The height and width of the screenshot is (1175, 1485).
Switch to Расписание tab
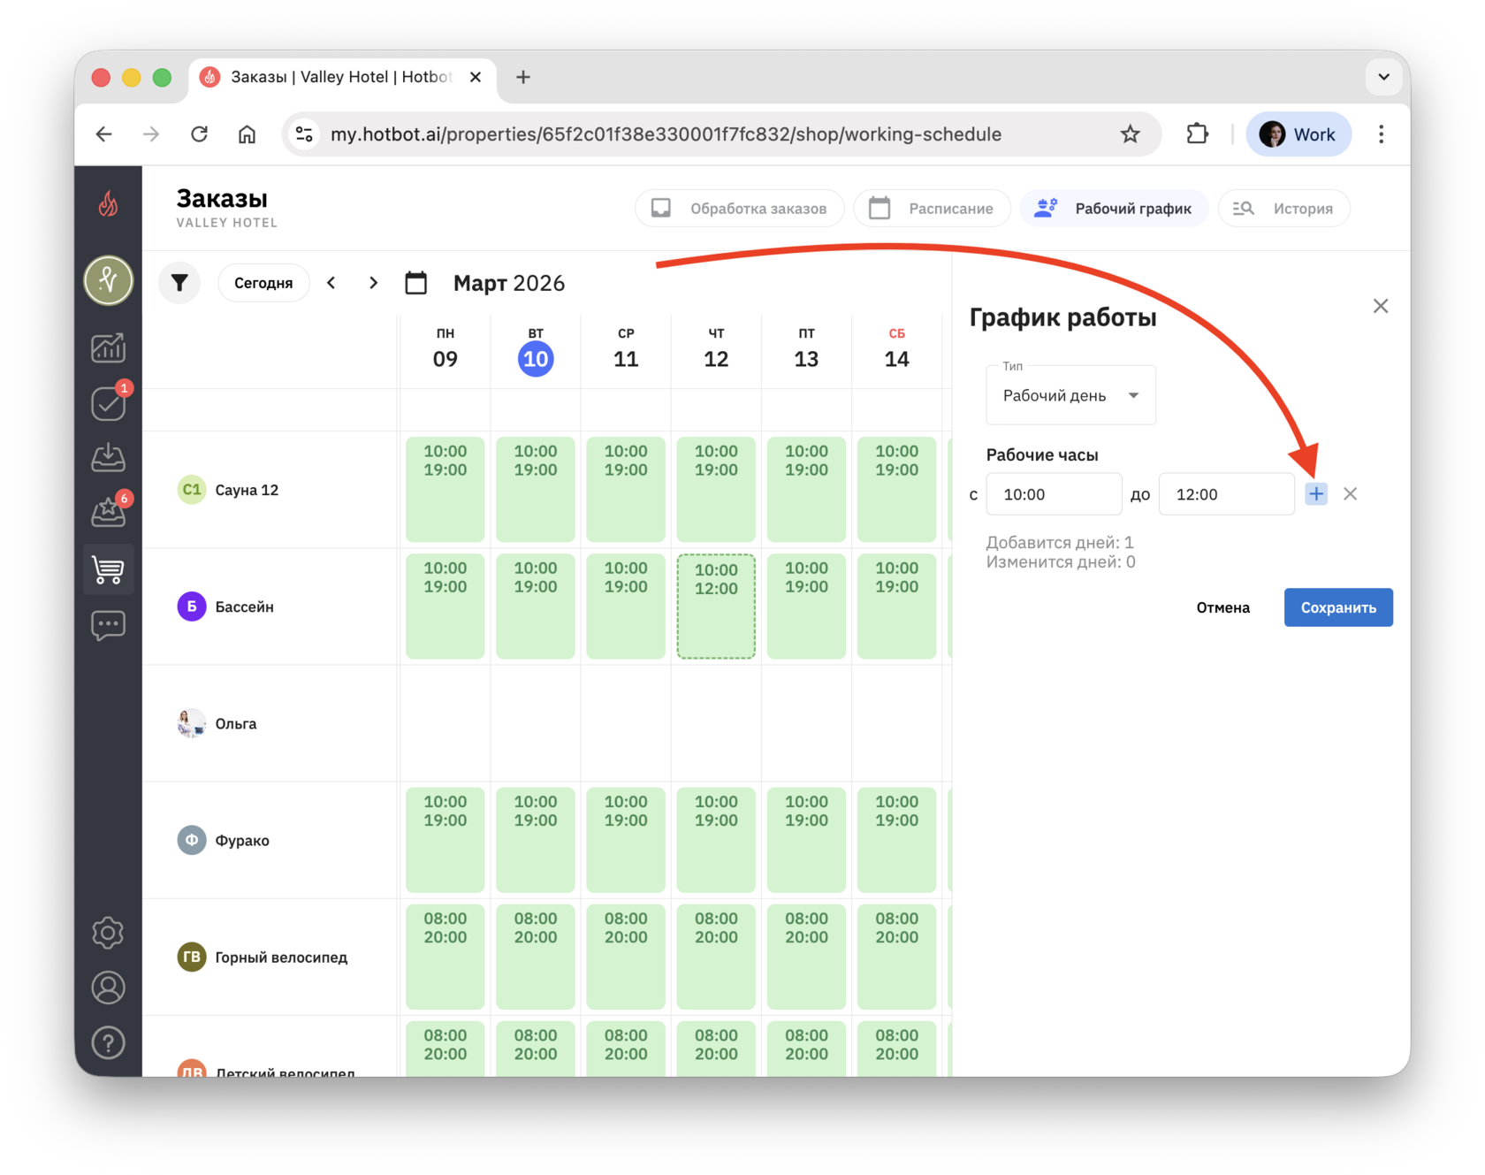tap(932, 209)
